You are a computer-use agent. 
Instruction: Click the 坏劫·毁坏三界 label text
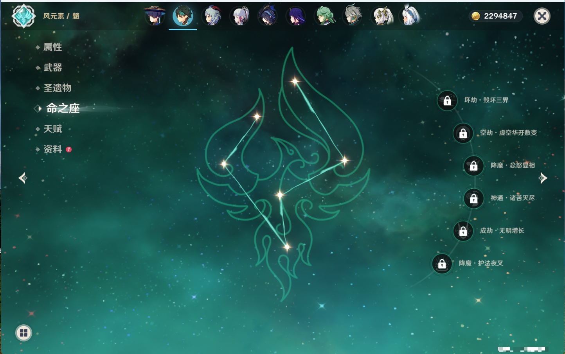[x=486, y=100]
